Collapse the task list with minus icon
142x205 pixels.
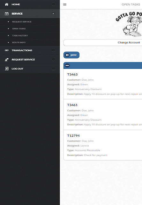tap(67, 65)
